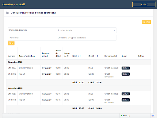The width and height of the screenshot is (157, 118).
Task: Click Crédit mensuel type in CM-0567 row
Action: point(26,94)
